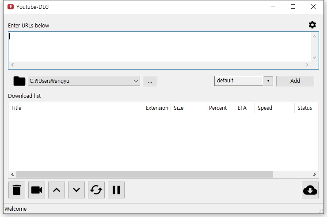Reload the selected download item
Screen dimensions: 327x217
pyautogui.click(x=96, y=190)
